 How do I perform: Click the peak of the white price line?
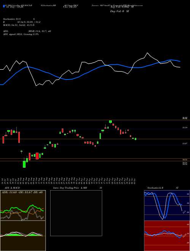[x=147, y=53]
